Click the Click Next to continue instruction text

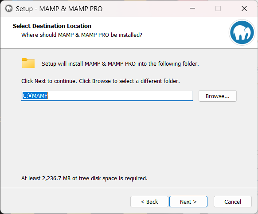101,81
